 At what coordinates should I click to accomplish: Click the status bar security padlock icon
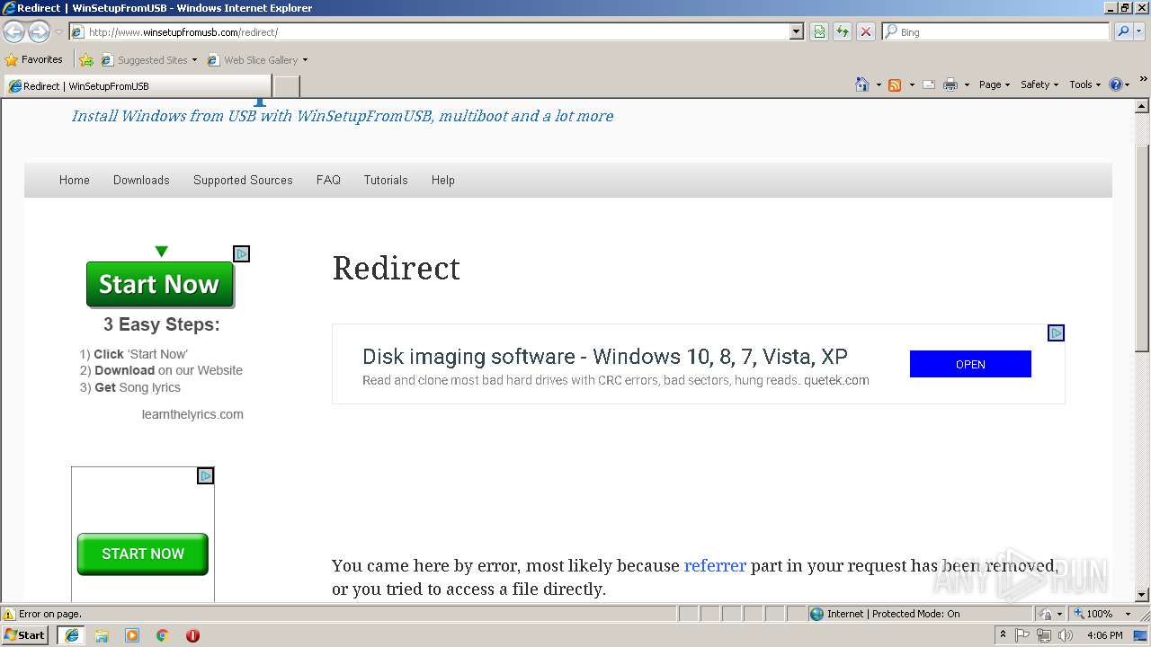click(x=1045, y=614)
